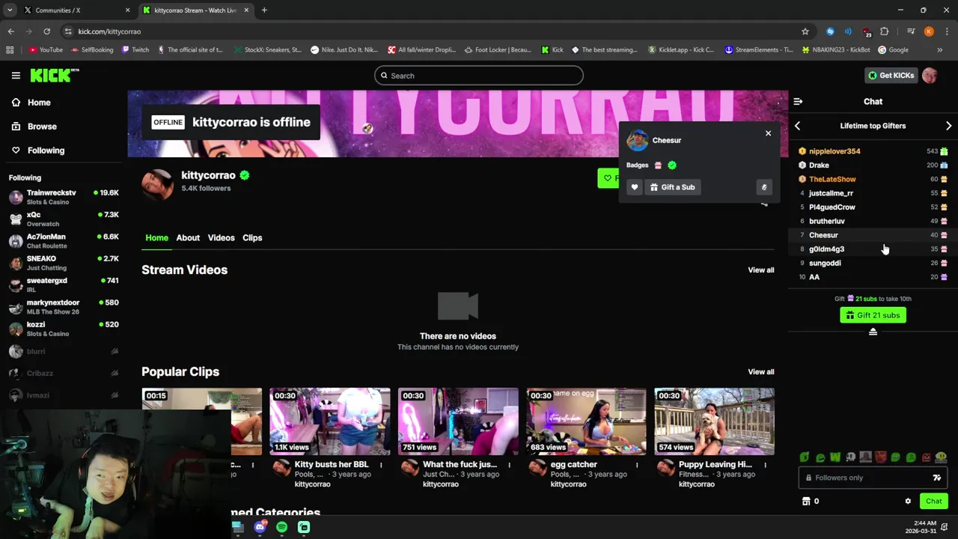The image size is (958, 539).
Task: Switch to the Clips tab
Action: tap(252, 237)
